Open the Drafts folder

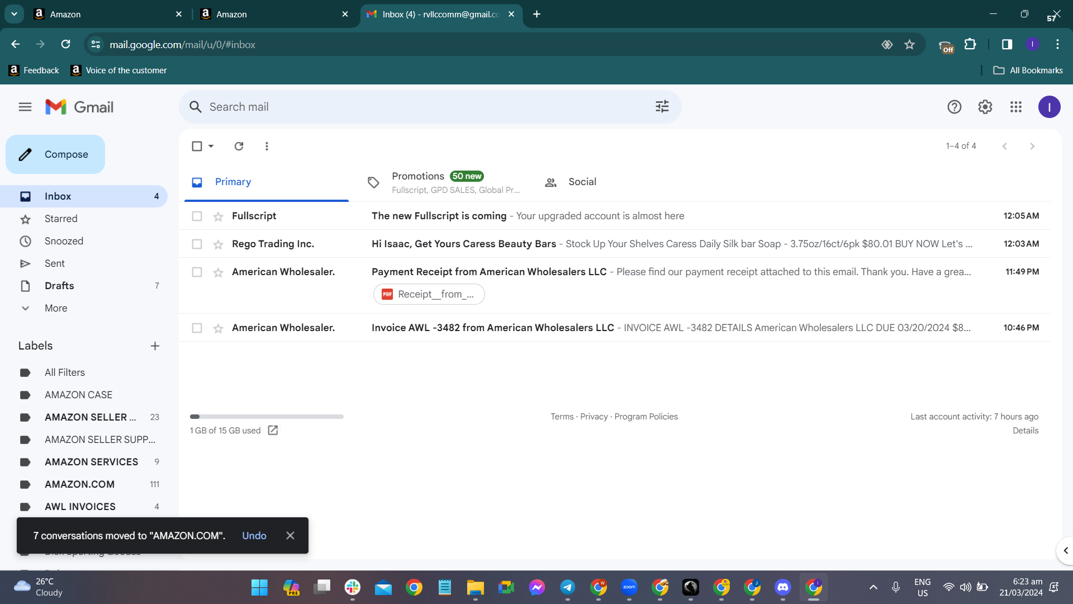pyautogui.click(x=59, y=286)
